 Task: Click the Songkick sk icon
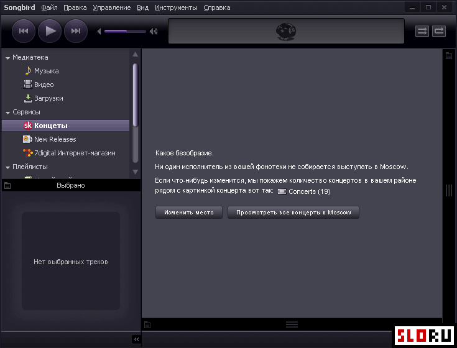[x=28, y=126]
